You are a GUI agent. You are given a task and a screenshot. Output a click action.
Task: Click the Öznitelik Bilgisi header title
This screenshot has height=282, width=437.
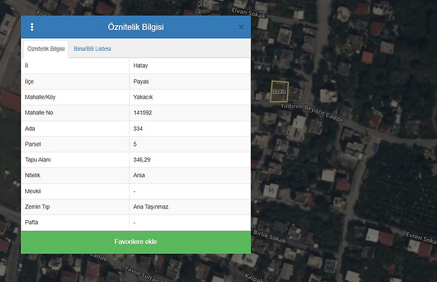tap(136, 27)
